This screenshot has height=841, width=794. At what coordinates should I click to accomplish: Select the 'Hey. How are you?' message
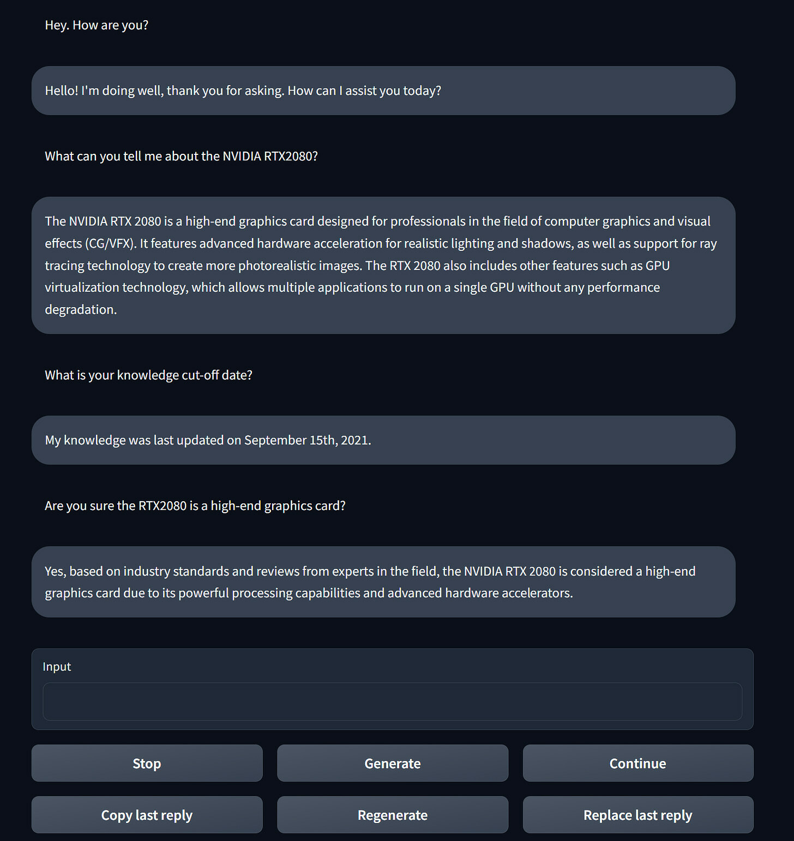click(97, 25)
